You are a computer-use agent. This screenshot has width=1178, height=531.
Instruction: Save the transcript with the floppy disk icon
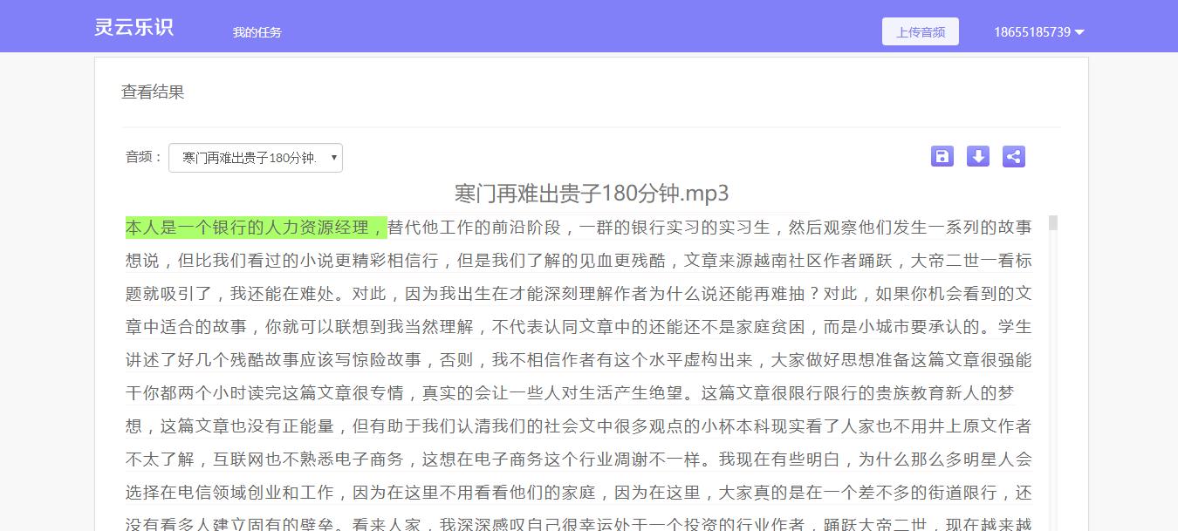[x=942, y=156]
